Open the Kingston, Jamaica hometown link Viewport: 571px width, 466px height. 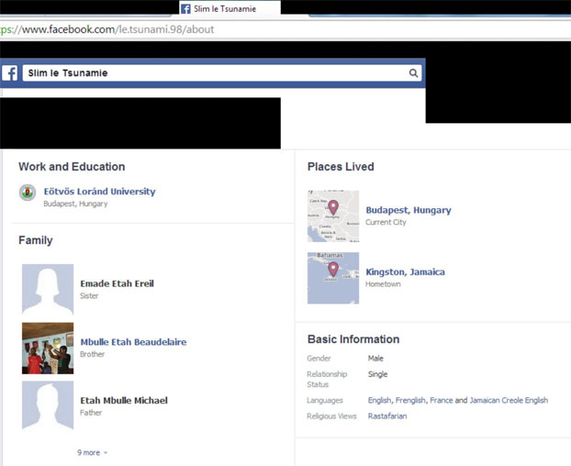[405, 272]
